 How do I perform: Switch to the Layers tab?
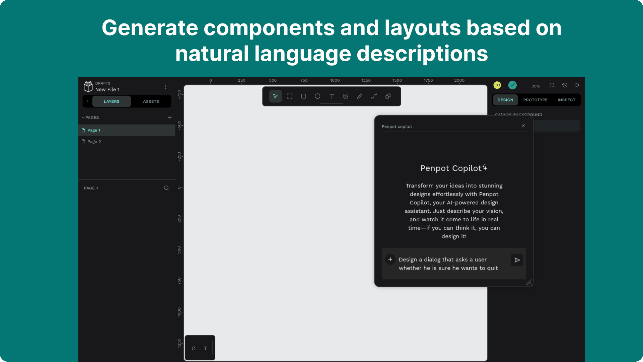(x=112, y=101)
